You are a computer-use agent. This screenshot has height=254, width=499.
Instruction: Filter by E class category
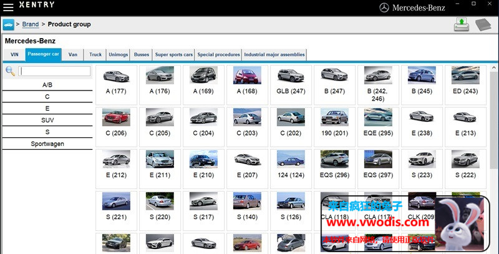47,109
